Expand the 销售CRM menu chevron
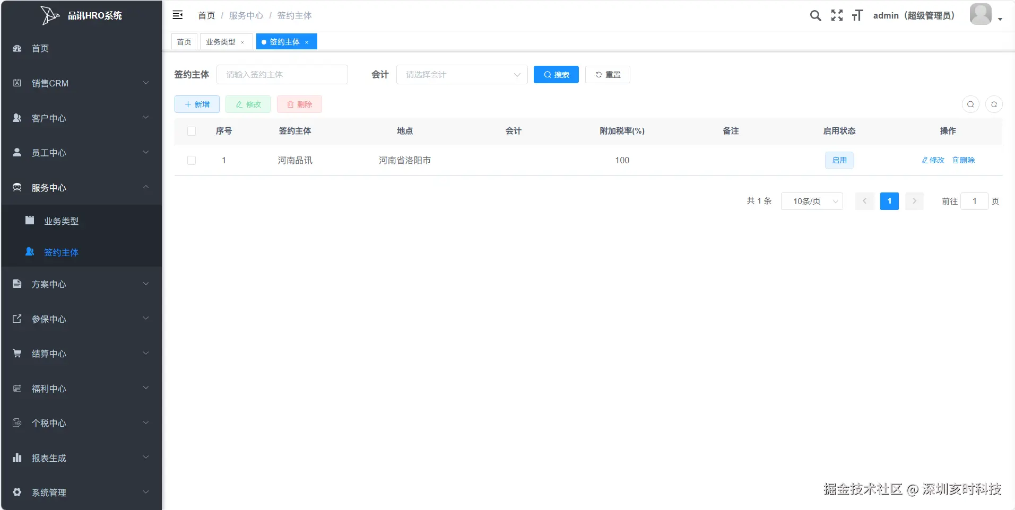The image size is (1015, 510). [146, 83]
